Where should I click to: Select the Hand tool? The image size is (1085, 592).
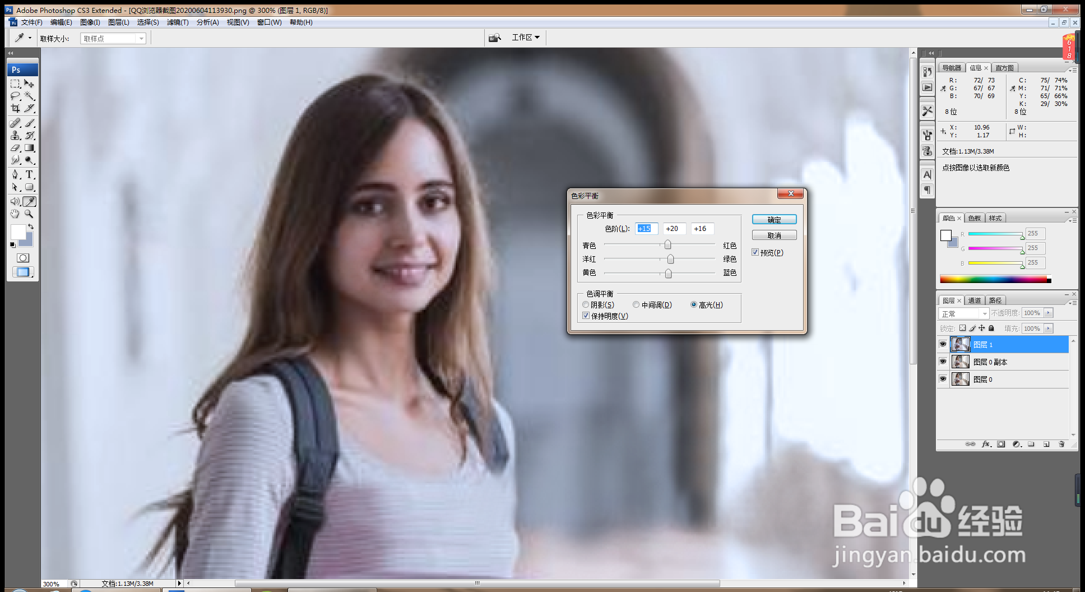pyautogui.click(x=15, y=214)
